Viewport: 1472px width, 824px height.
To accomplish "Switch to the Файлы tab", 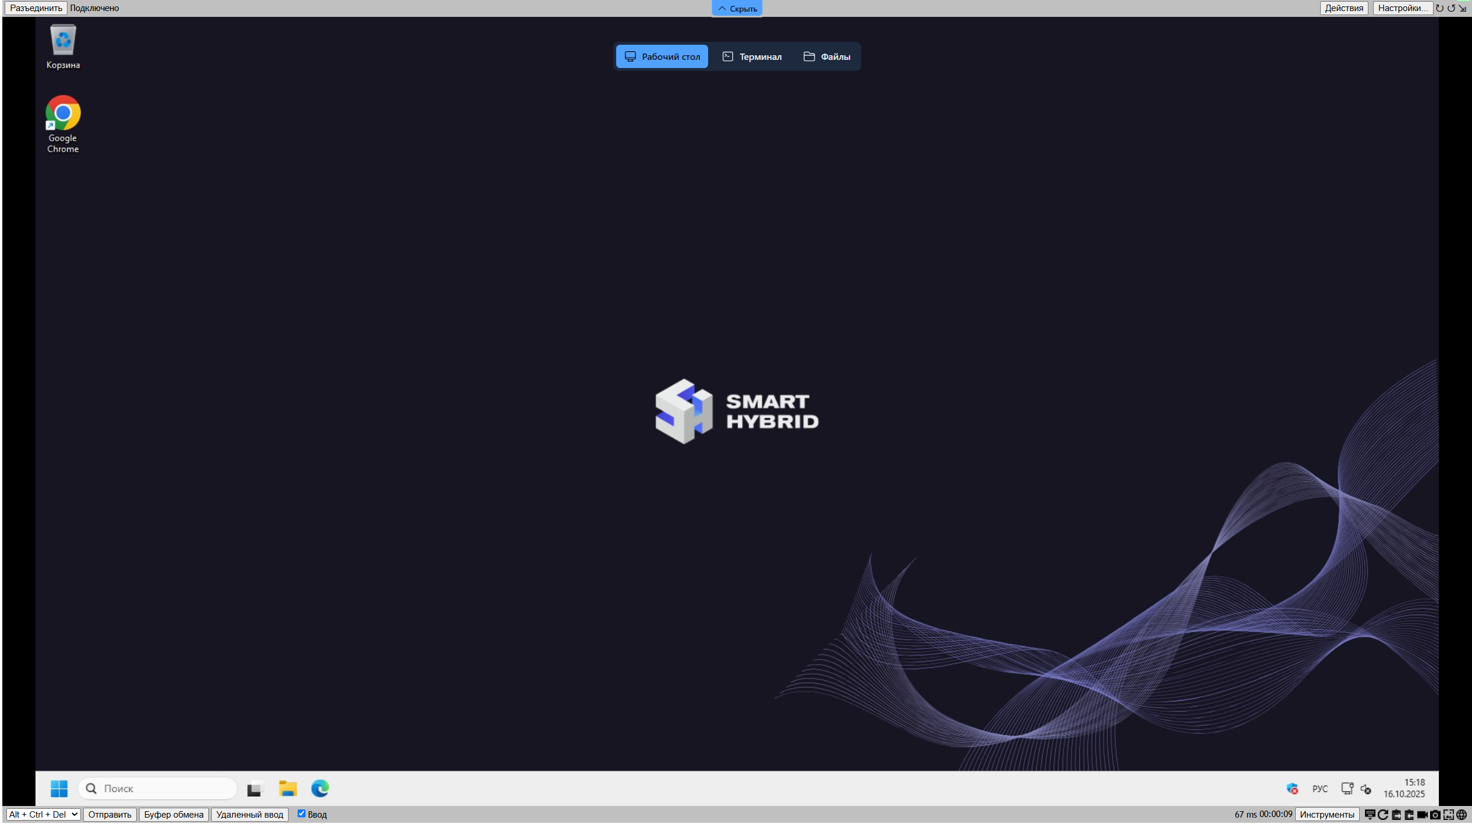I will click(827, 56).
